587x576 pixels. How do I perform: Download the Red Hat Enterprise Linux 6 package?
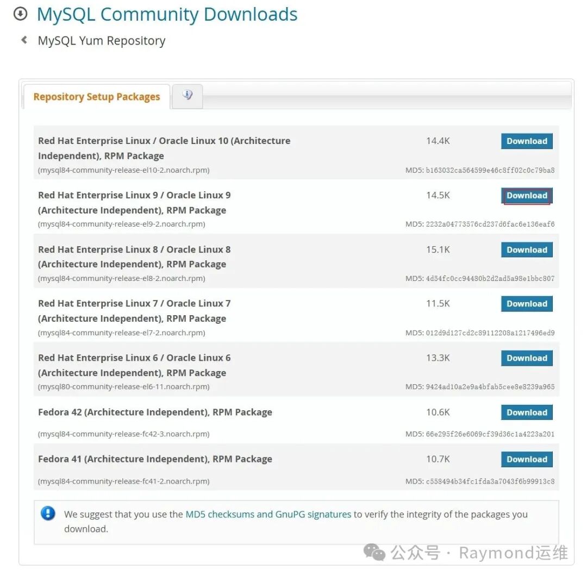527,358
